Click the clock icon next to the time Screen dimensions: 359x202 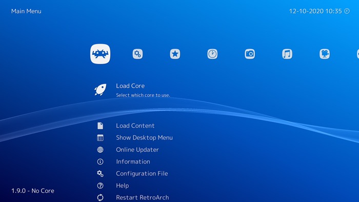pos(347,11)
